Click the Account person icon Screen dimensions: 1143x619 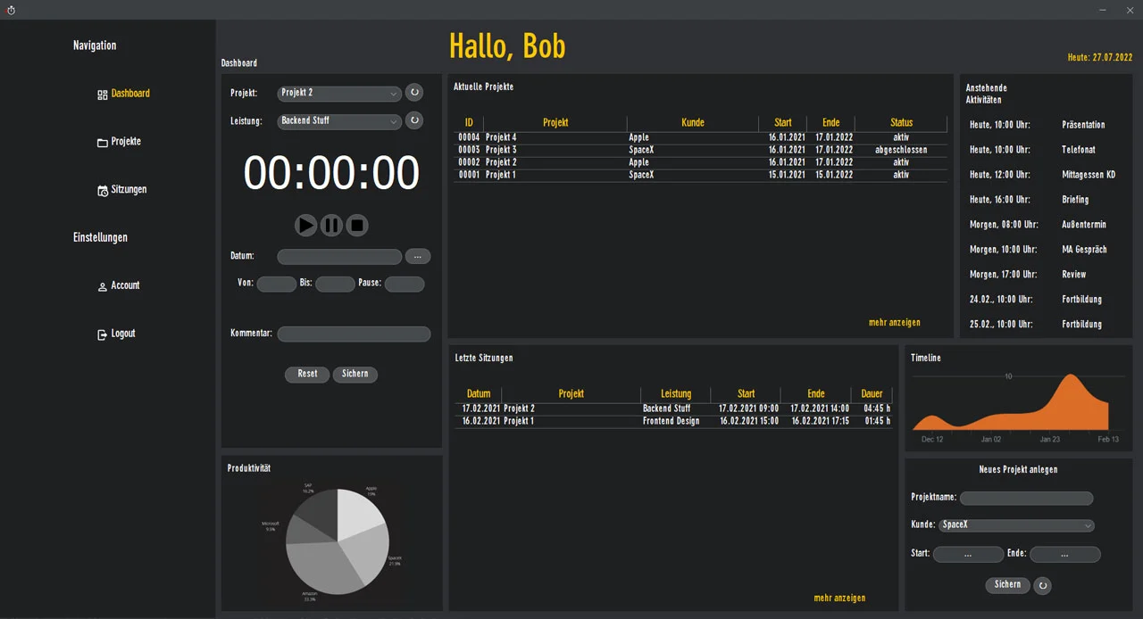[103, 285]
